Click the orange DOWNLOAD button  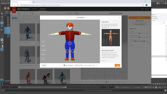140,18
